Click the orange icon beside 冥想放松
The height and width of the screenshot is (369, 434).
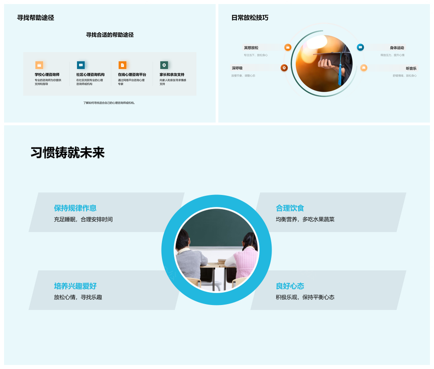(x=288, y=47)
